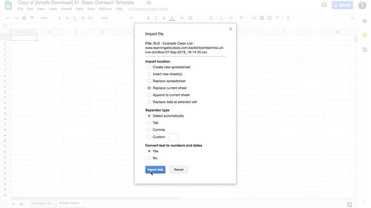Click the custom separator text field

point(173,137)
